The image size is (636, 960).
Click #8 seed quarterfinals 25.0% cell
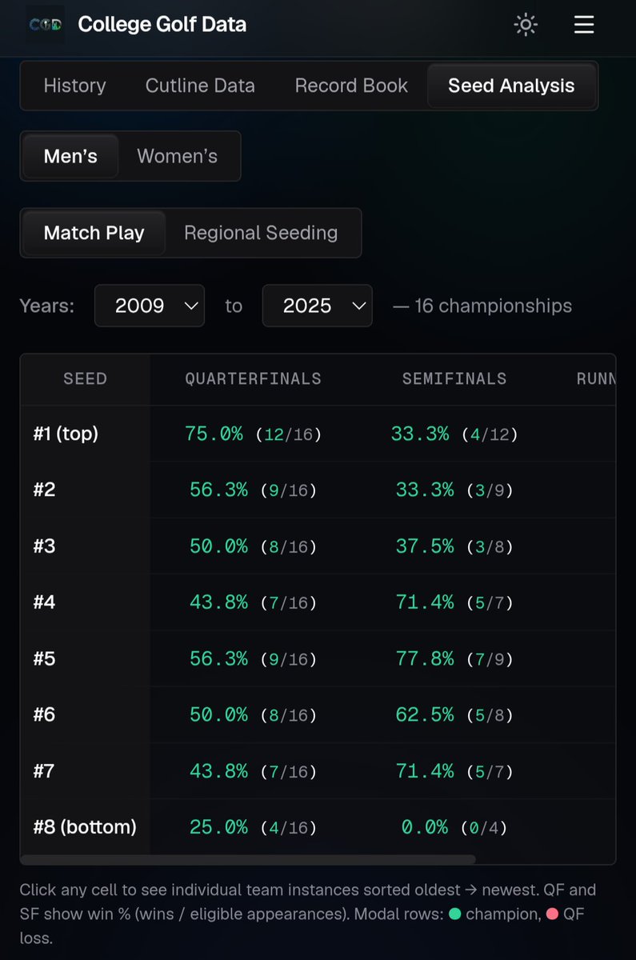tap(253, 827)
